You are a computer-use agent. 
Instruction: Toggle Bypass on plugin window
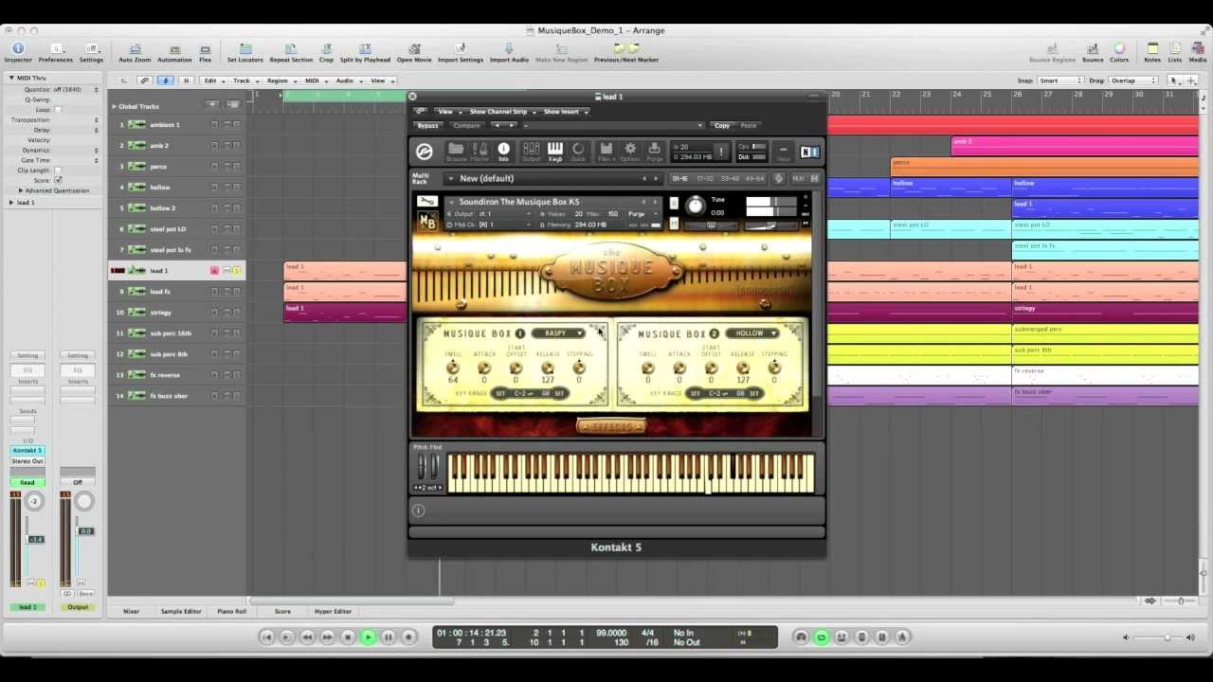428,125
